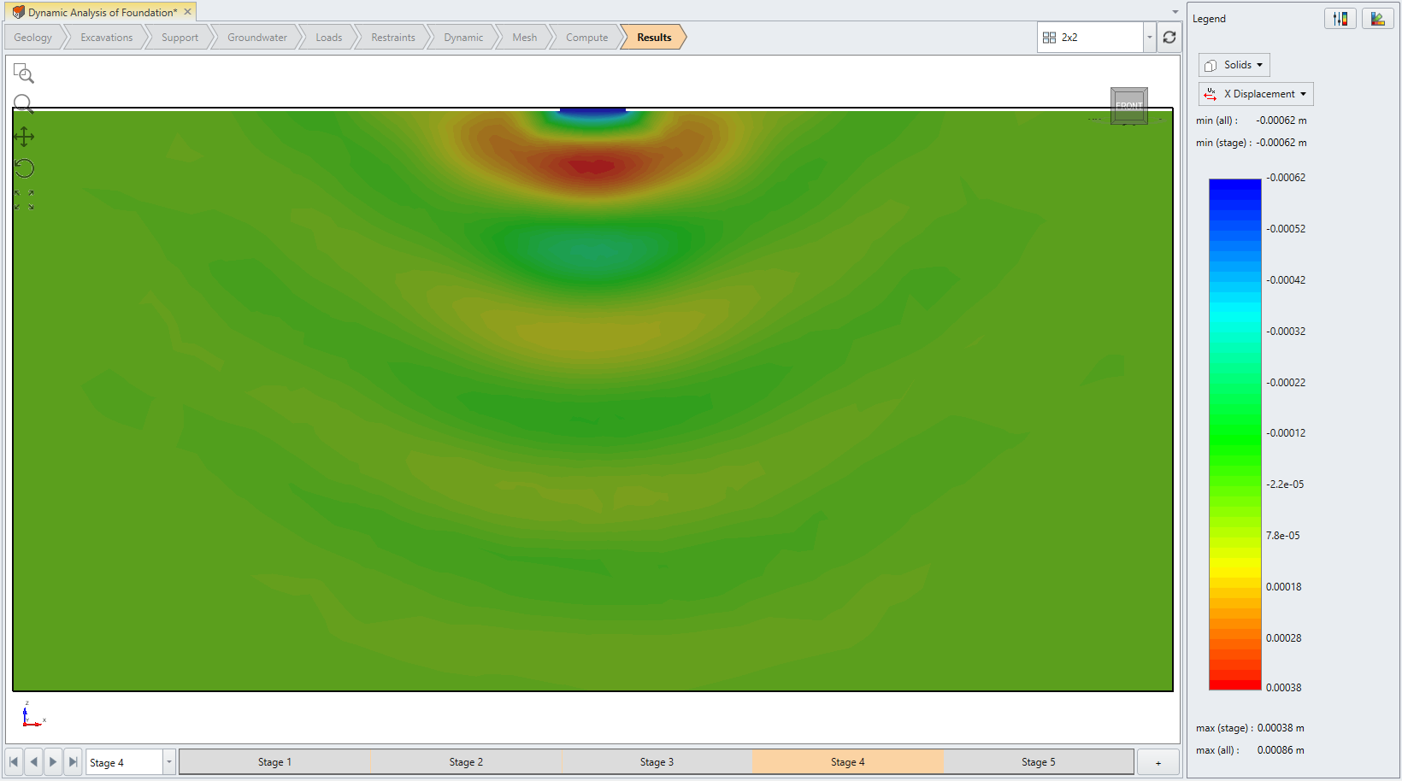
Task: Activate the pan move tool
Action: [24, 137]
